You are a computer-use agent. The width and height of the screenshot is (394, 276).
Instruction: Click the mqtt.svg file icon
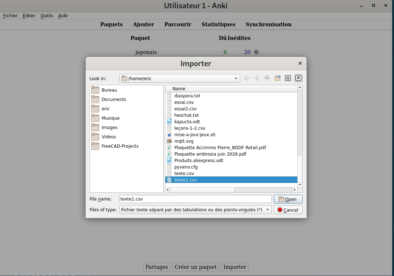coord(169,141)
